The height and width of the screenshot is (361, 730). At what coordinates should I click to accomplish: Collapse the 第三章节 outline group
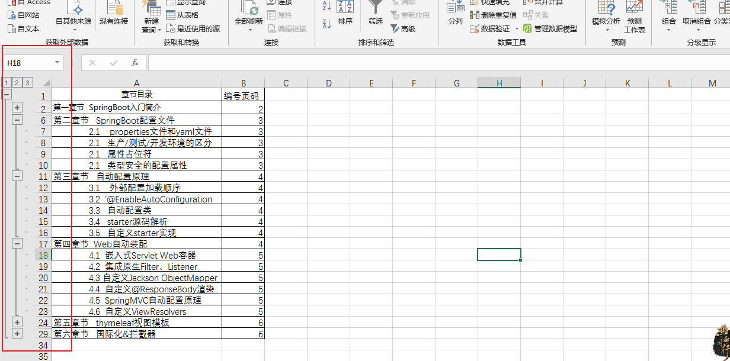point(17,176)
